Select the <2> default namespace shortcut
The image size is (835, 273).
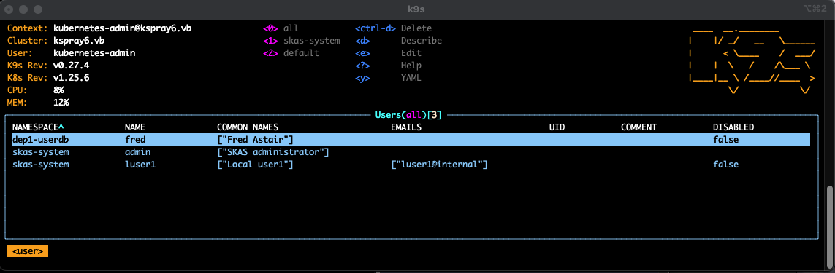(x=291, y=53)
